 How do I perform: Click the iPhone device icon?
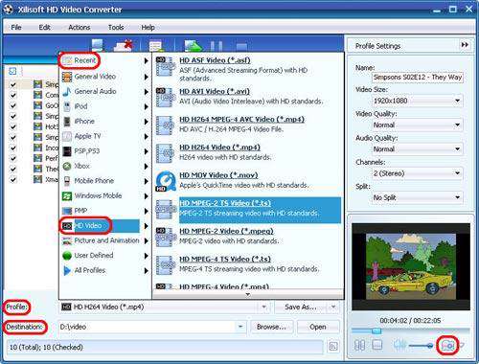[x=67, y=122]
